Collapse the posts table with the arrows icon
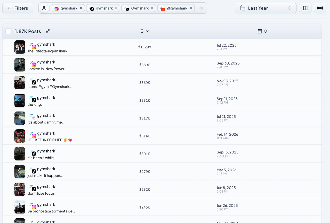 48,31
